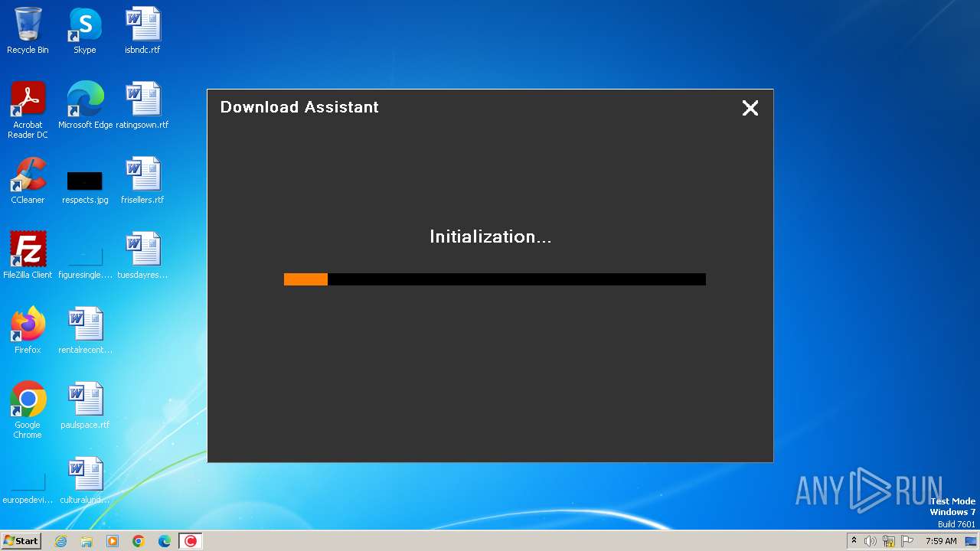Image resolution: width=980 pixels, height=551 pixels.
Task: Open the Action Center flag icon
Action: pyautogui.click(x=907, y=541)
